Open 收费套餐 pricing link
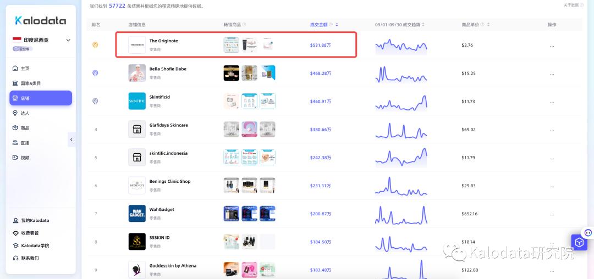This screenshot has width=594, height=279. [26, 233]
